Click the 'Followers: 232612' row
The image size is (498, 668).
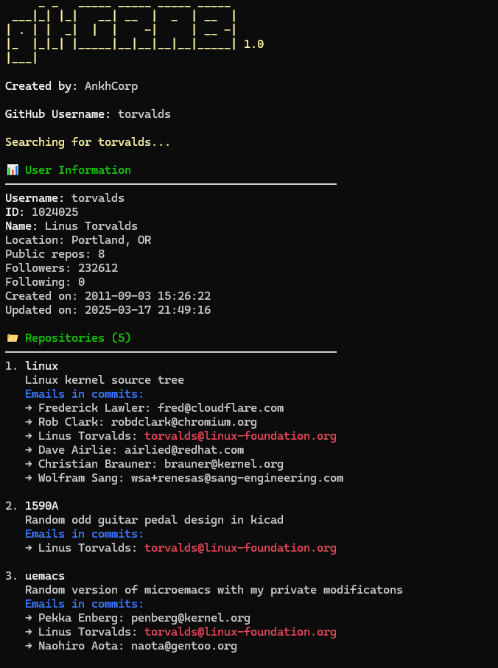coord(62,268)
